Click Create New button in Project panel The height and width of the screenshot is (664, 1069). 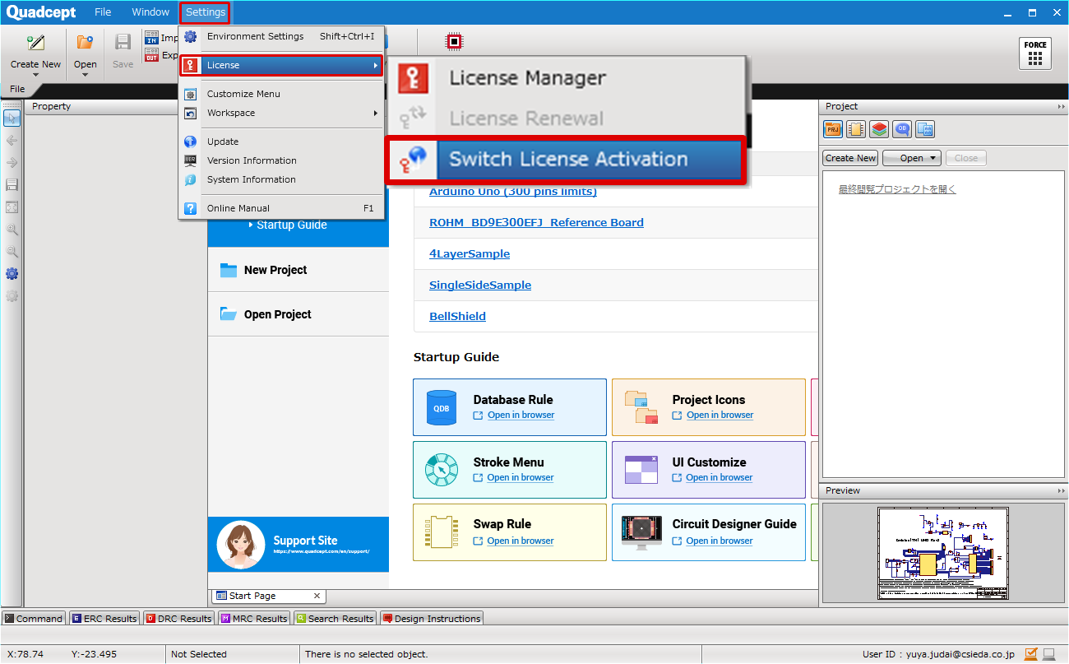click(850, 158)
